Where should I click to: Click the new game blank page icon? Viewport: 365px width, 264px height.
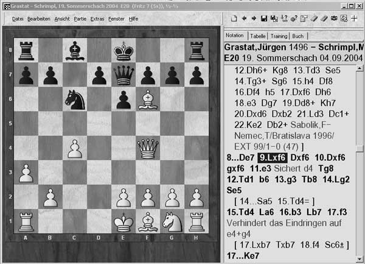click(234, 18)
